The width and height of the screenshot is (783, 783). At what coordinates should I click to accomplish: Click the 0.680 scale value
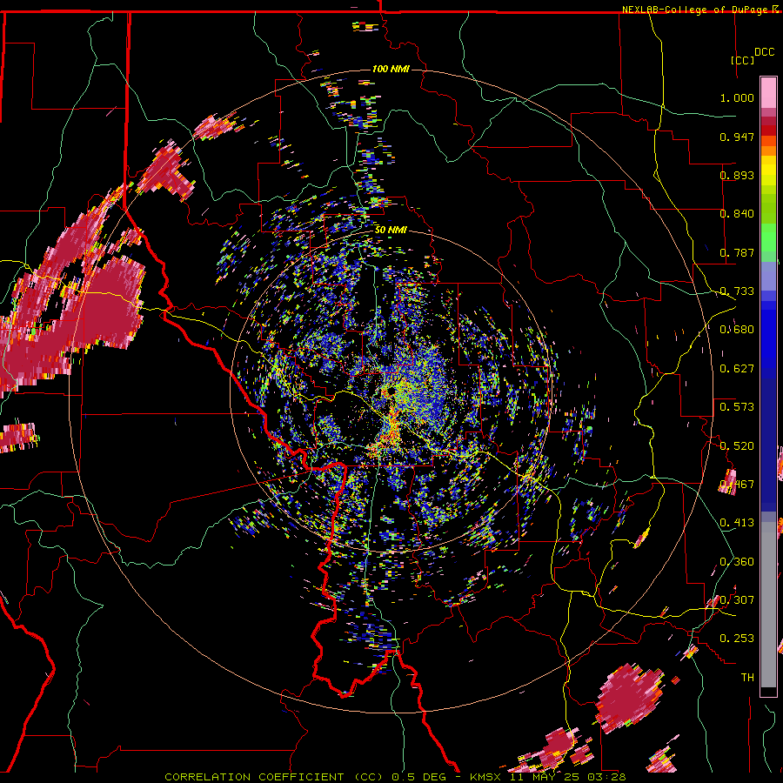[737, 330]
